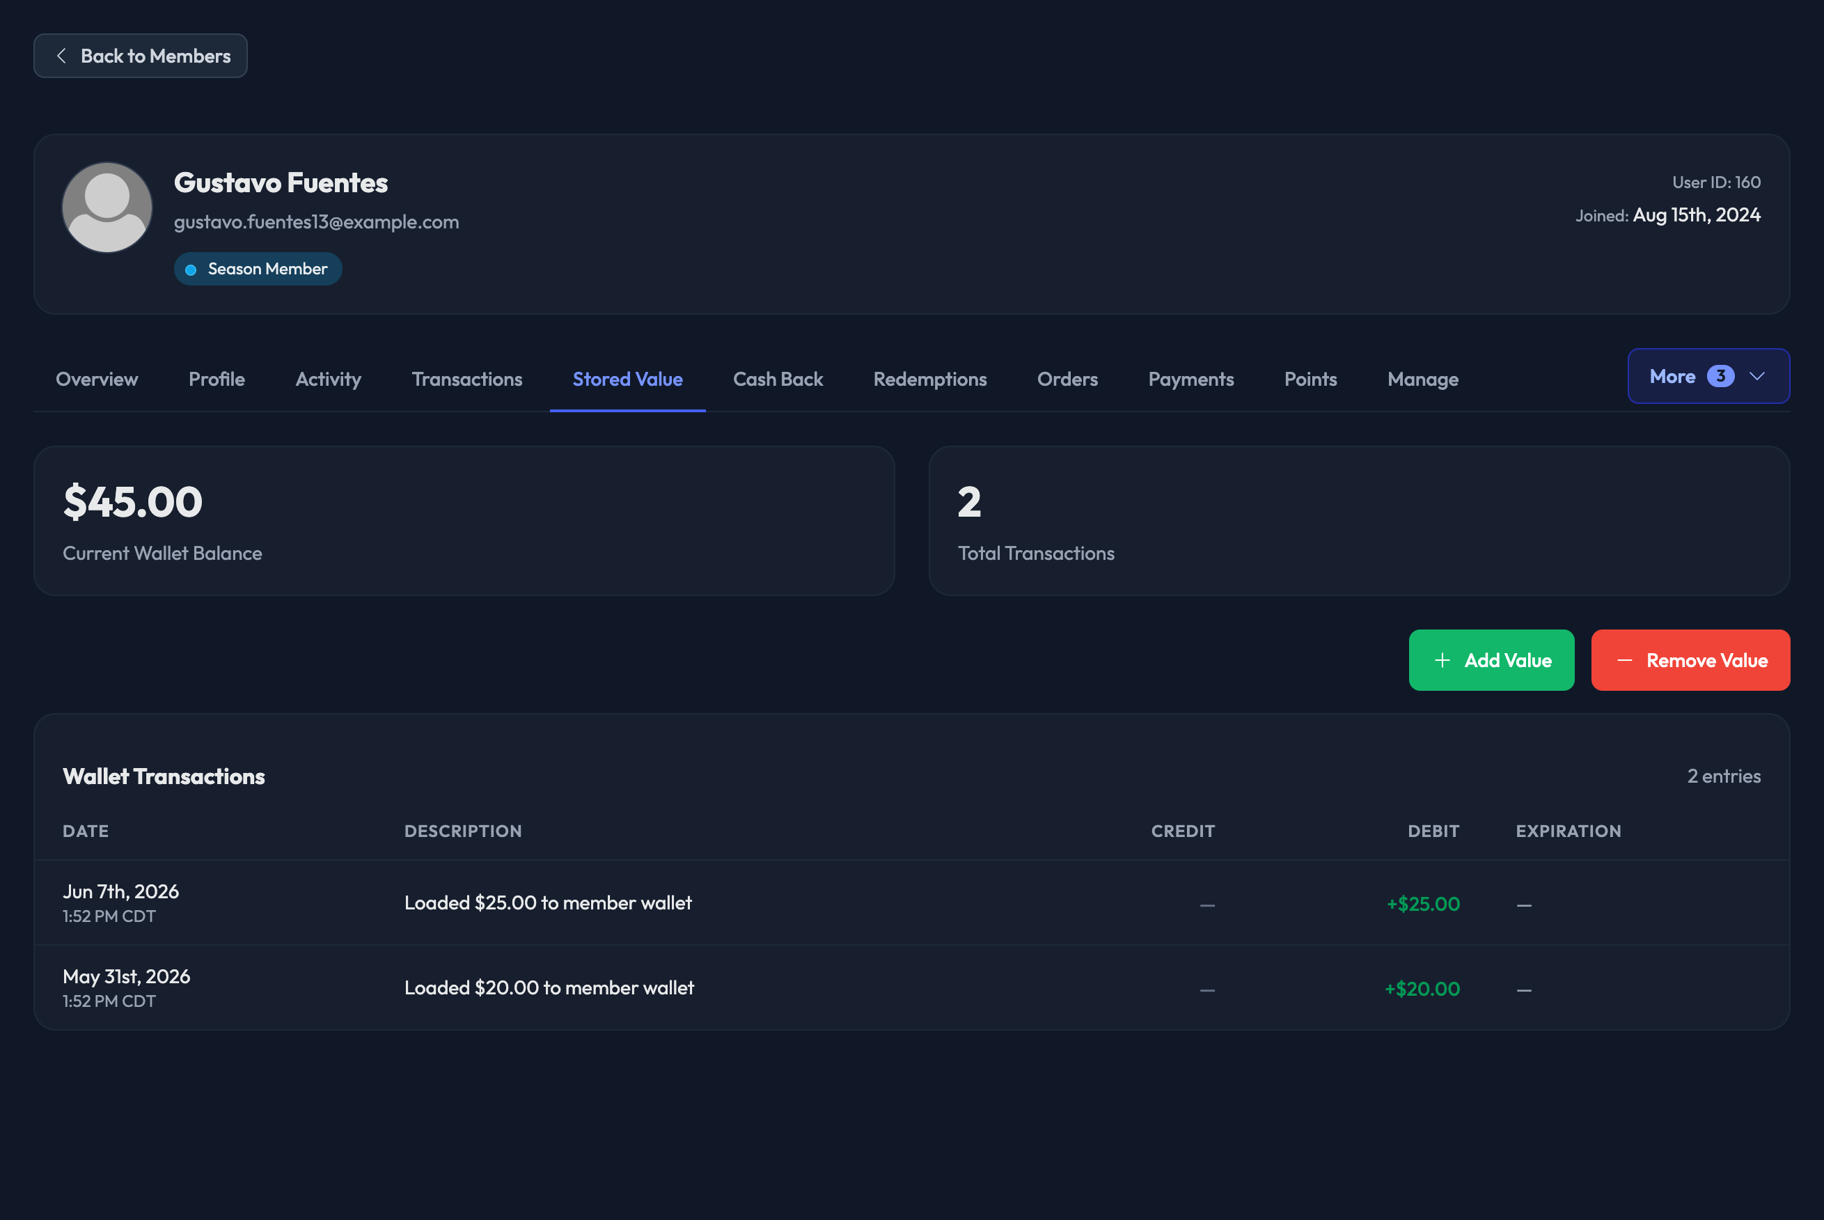This screenshot has height=1220, width=1824.
Task: Click Wallet Transactions heading
Action: tap(164, 776)
